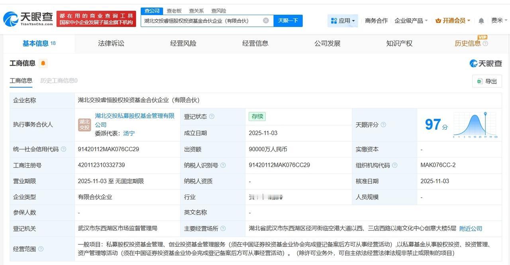Click the help icon next to 主要经营场所

pos(223,228)
